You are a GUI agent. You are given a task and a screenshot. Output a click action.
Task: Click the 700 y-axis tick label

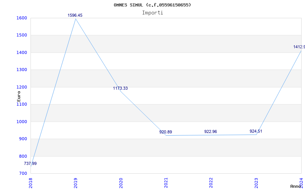click(23, 173)
